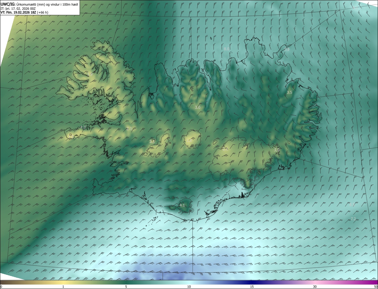
Task: Click the map title 'UWC/IG: Úrkomumætti (mm) og vindur í 100m hæð'
Action: pos(39,4)
